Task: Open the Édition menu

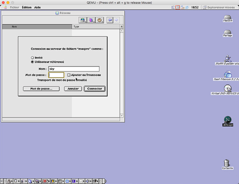Action: pyautogui.click(x=27, y=7)
